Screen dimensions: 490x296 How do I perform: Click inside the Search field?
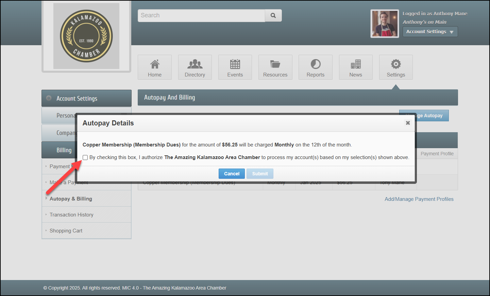(x=201, y=15)
